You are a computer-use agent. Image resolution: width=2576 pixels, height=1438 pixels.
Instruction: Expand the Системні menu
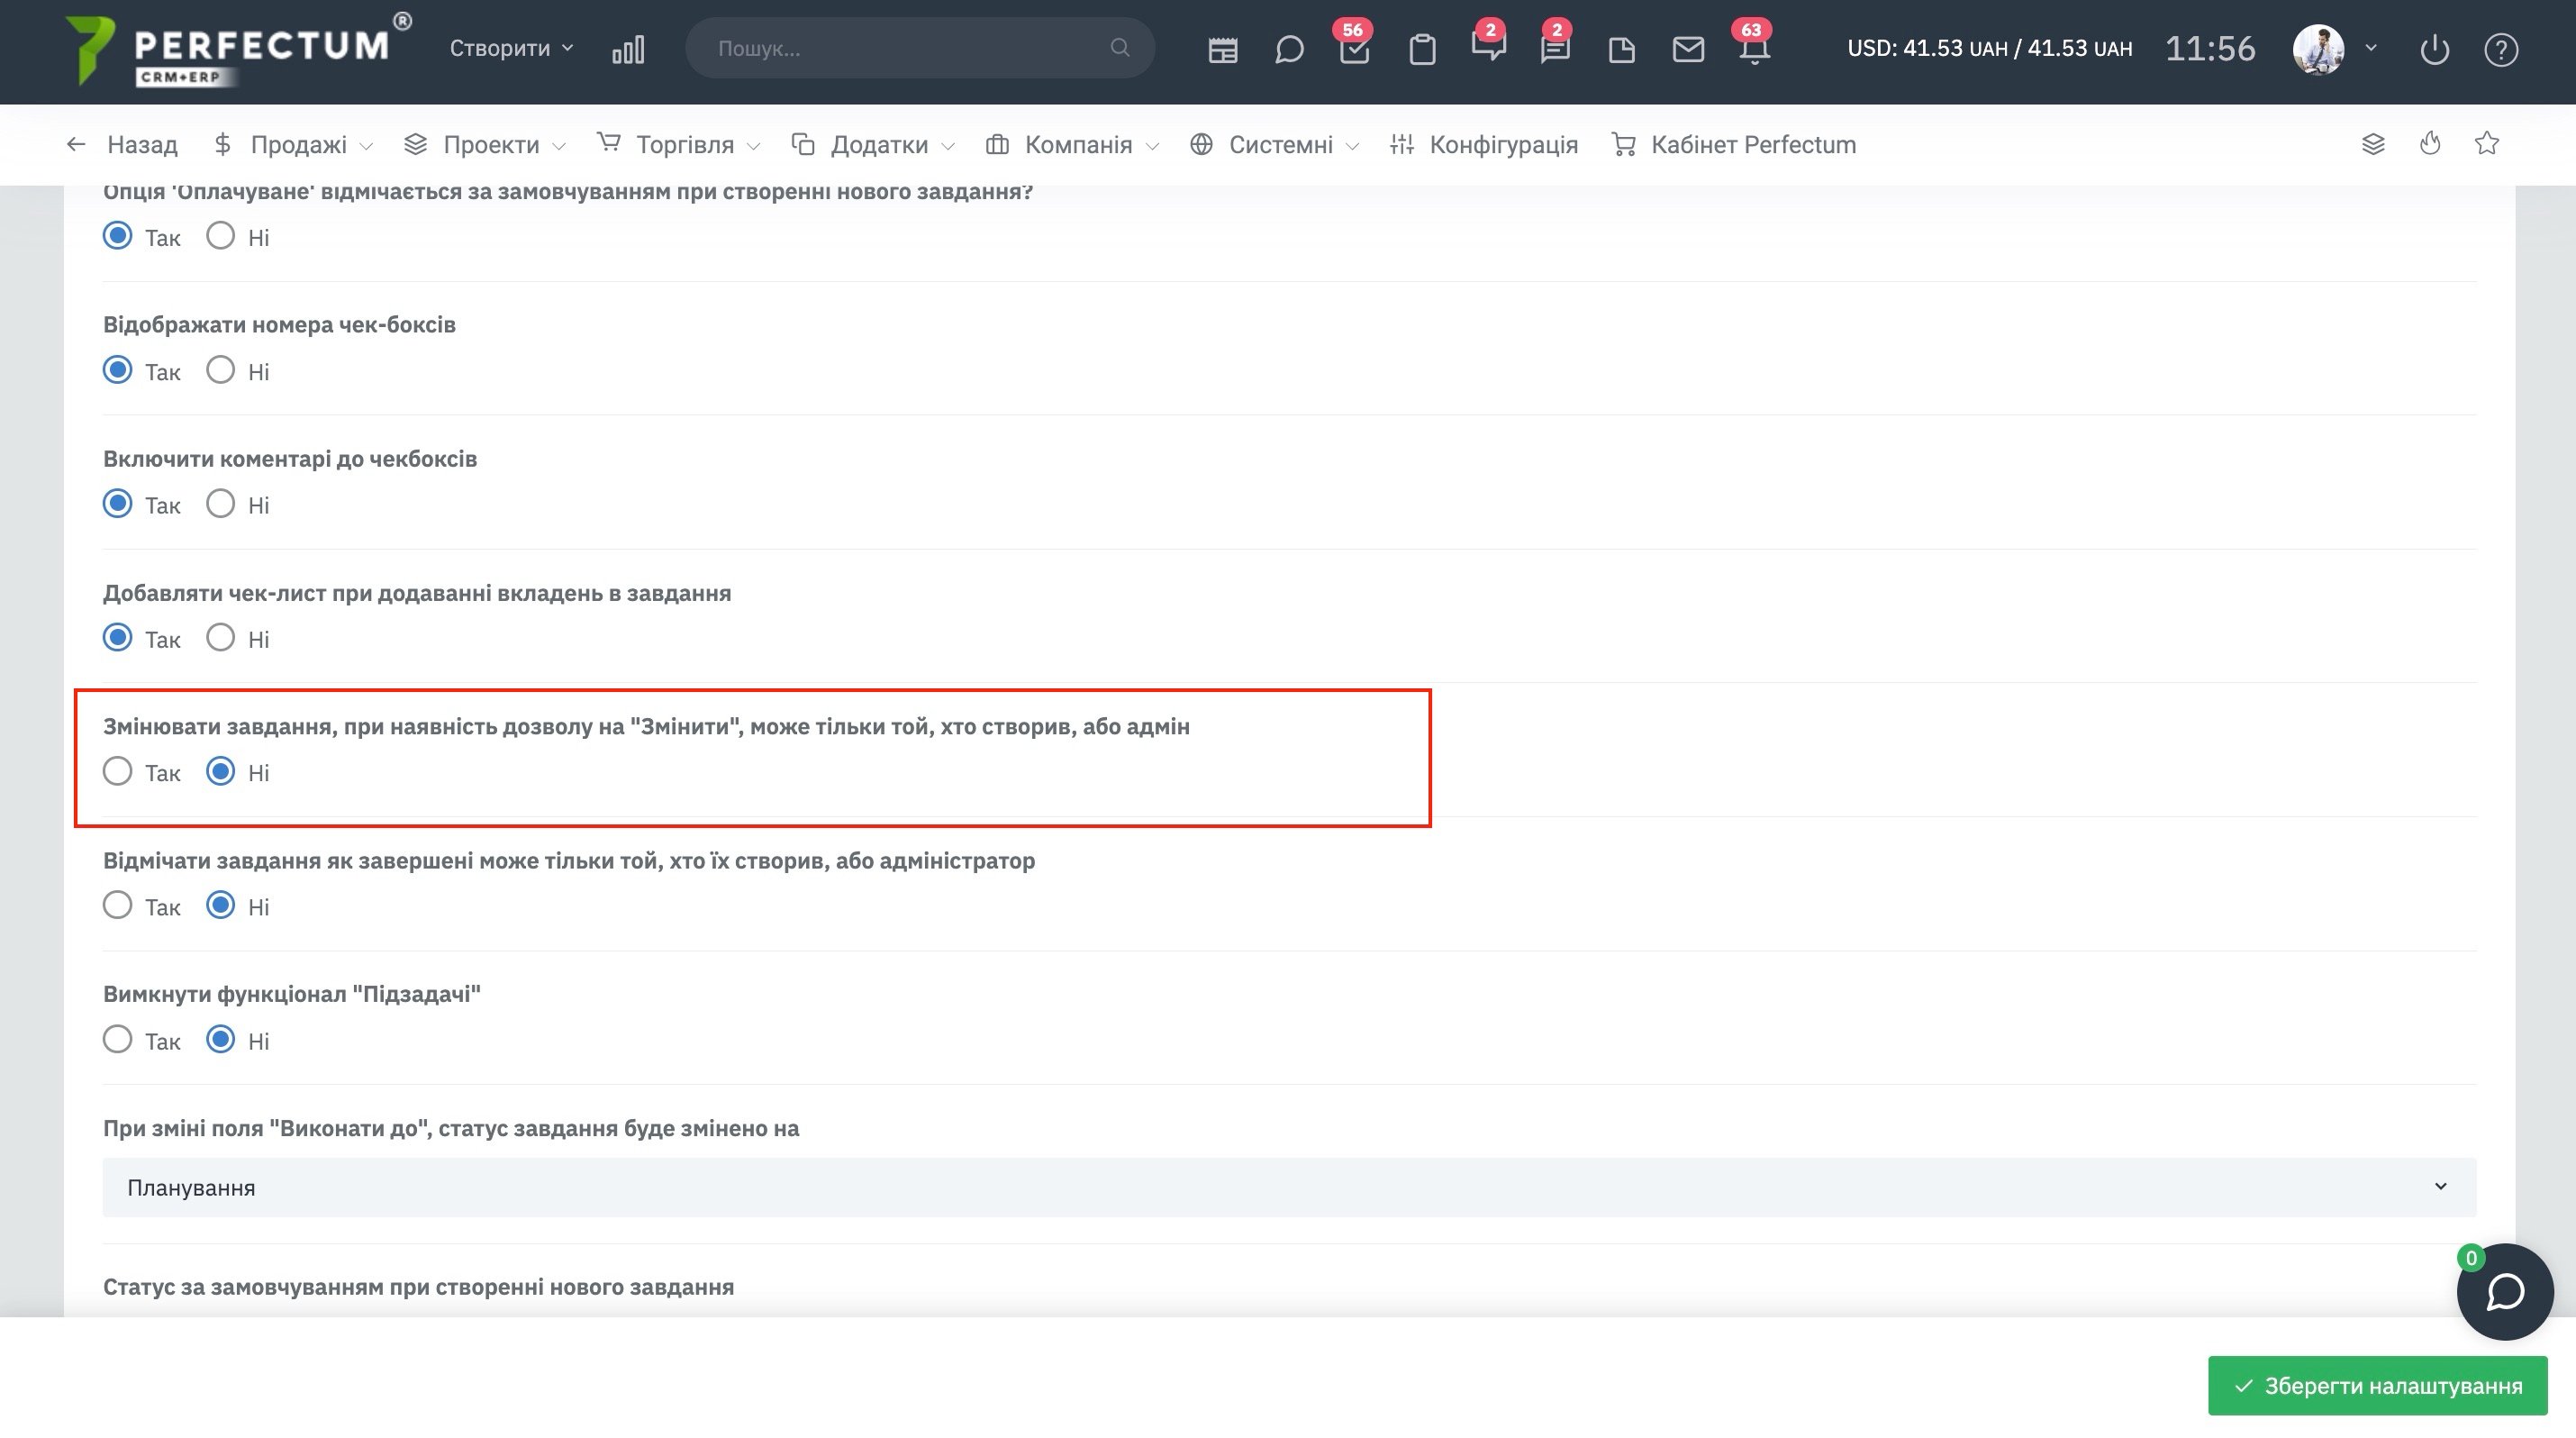point(1274,145)
